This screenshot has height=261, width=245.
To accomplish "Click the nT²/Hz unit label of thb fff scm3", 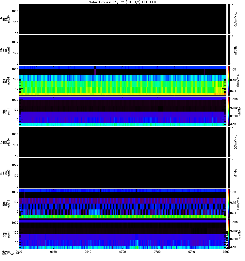I will [x=236, y=50].
